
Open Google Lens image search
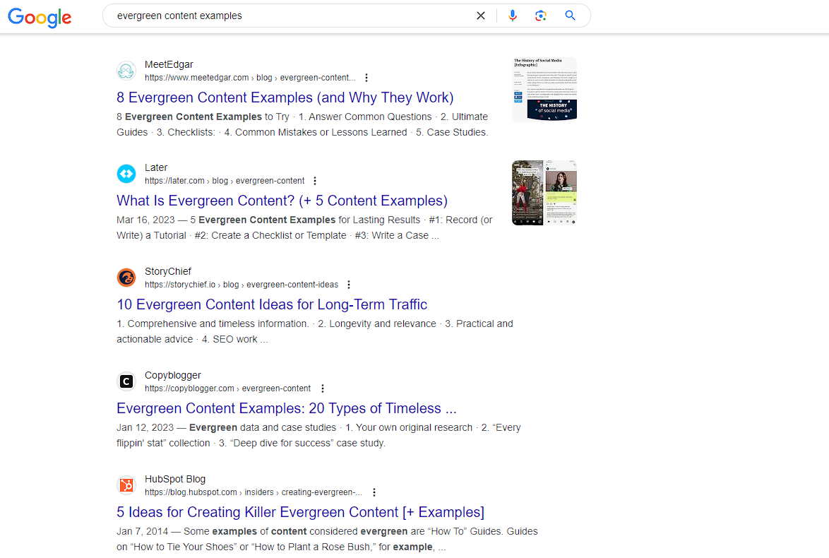pyautogui.click(x=541, y=15)
